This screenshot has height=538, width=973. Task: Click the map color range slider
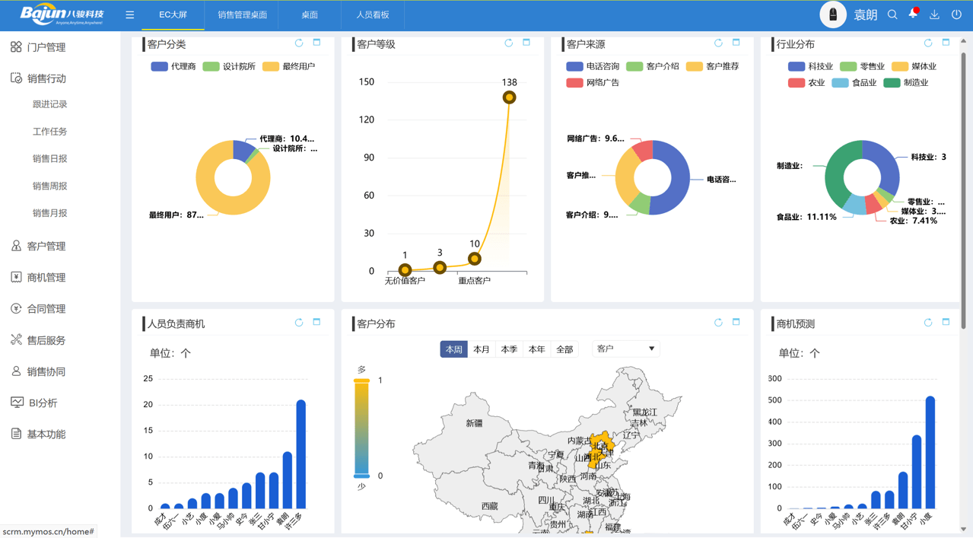(361, 428)
